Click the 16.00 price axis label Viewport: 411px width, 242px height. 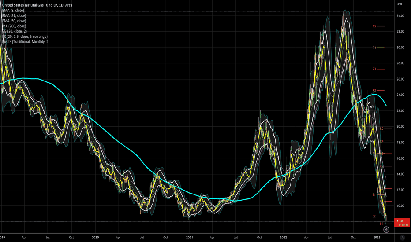click(400, 158)
